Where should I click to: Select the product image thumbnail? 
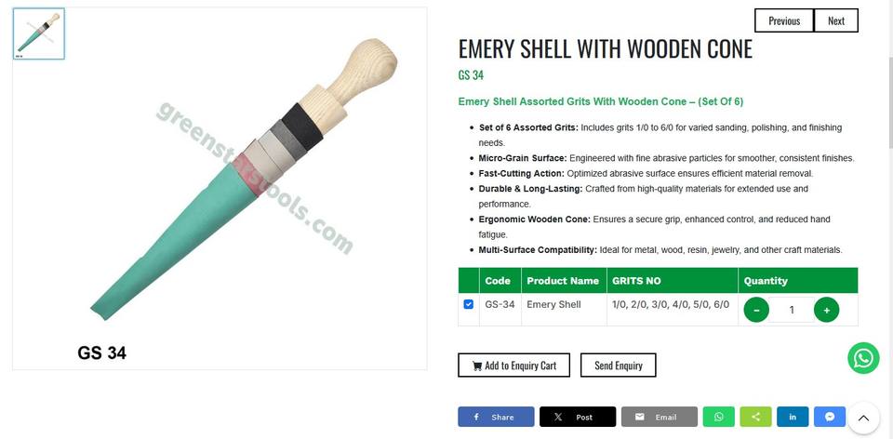pyautogui.click(x=39, y=33)
